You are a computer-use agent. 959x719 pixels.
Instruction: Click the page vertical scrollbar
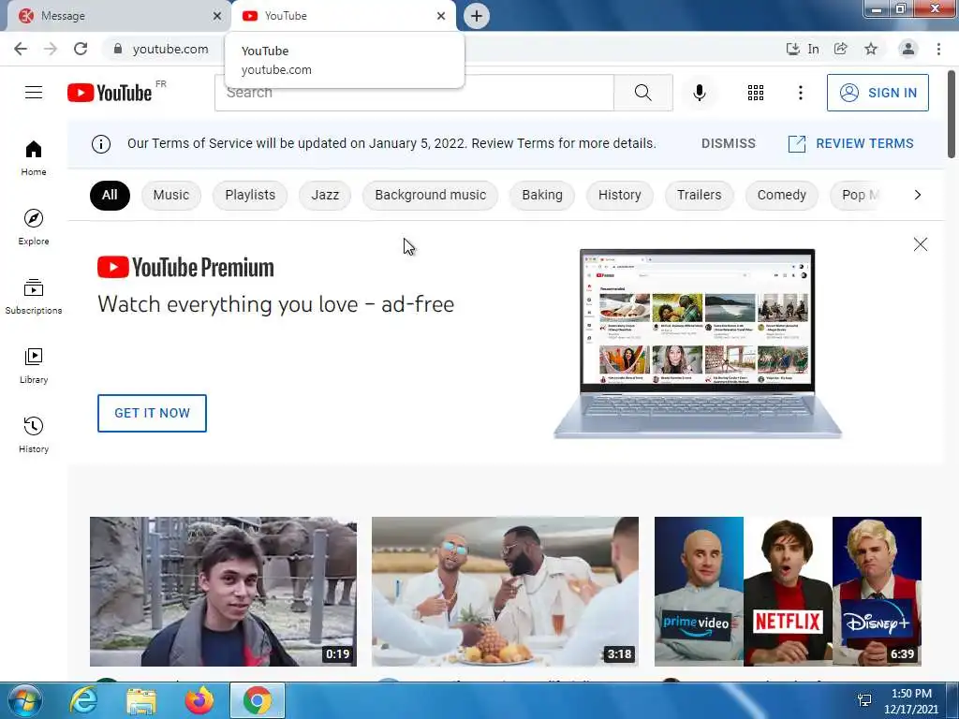[x=952, y=115]
